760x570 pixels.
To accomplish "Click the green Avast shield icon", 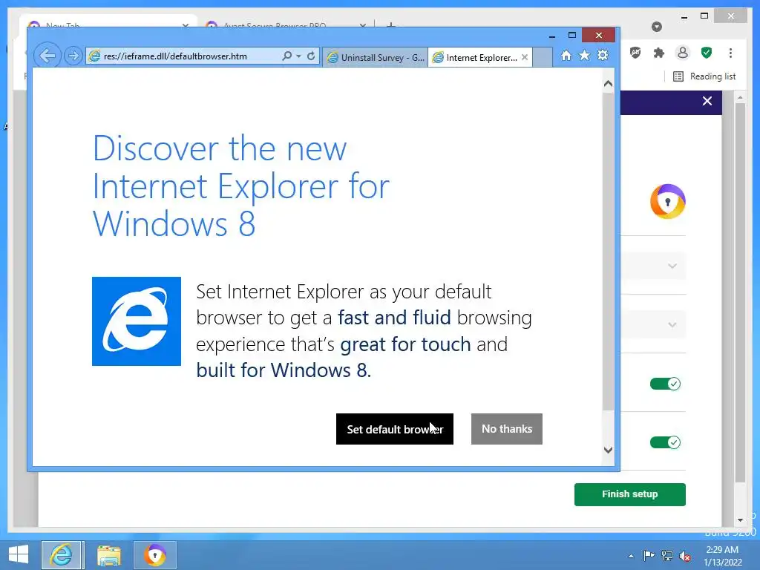I will tap(707, 53).
